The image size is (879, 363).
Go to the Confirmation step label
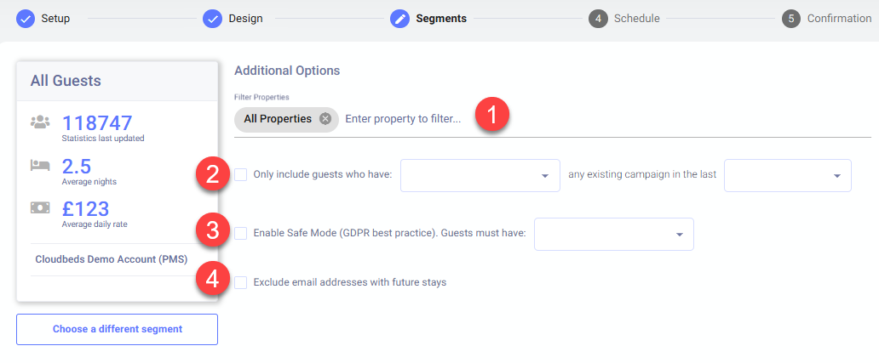[x=839, y=19]
